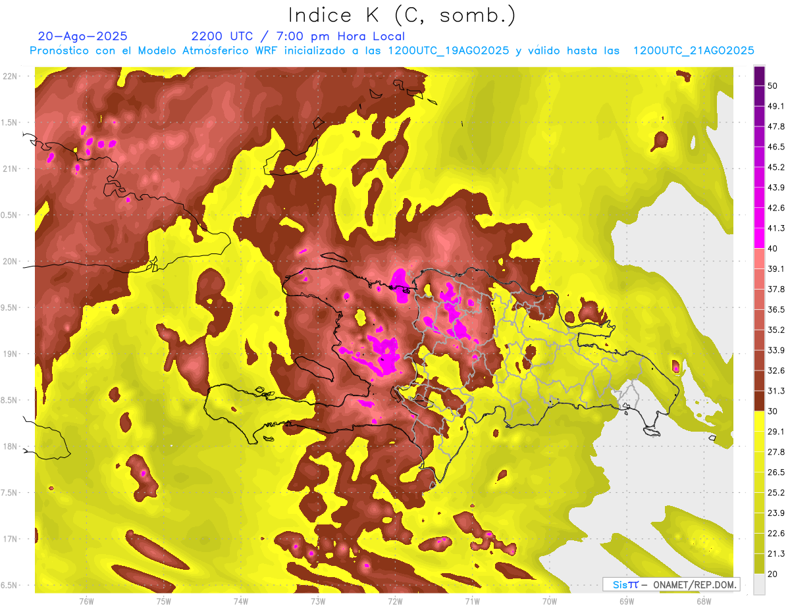Click the "72W" longitude label

(x=395, y=601)
